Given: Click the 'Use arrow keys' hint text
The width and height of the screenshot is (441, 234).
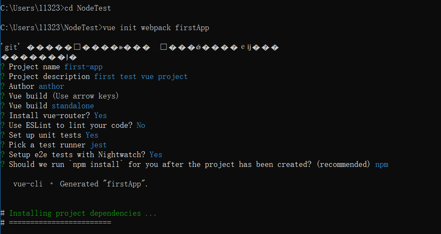Looking at the screenshot, I should coord(86,96).
